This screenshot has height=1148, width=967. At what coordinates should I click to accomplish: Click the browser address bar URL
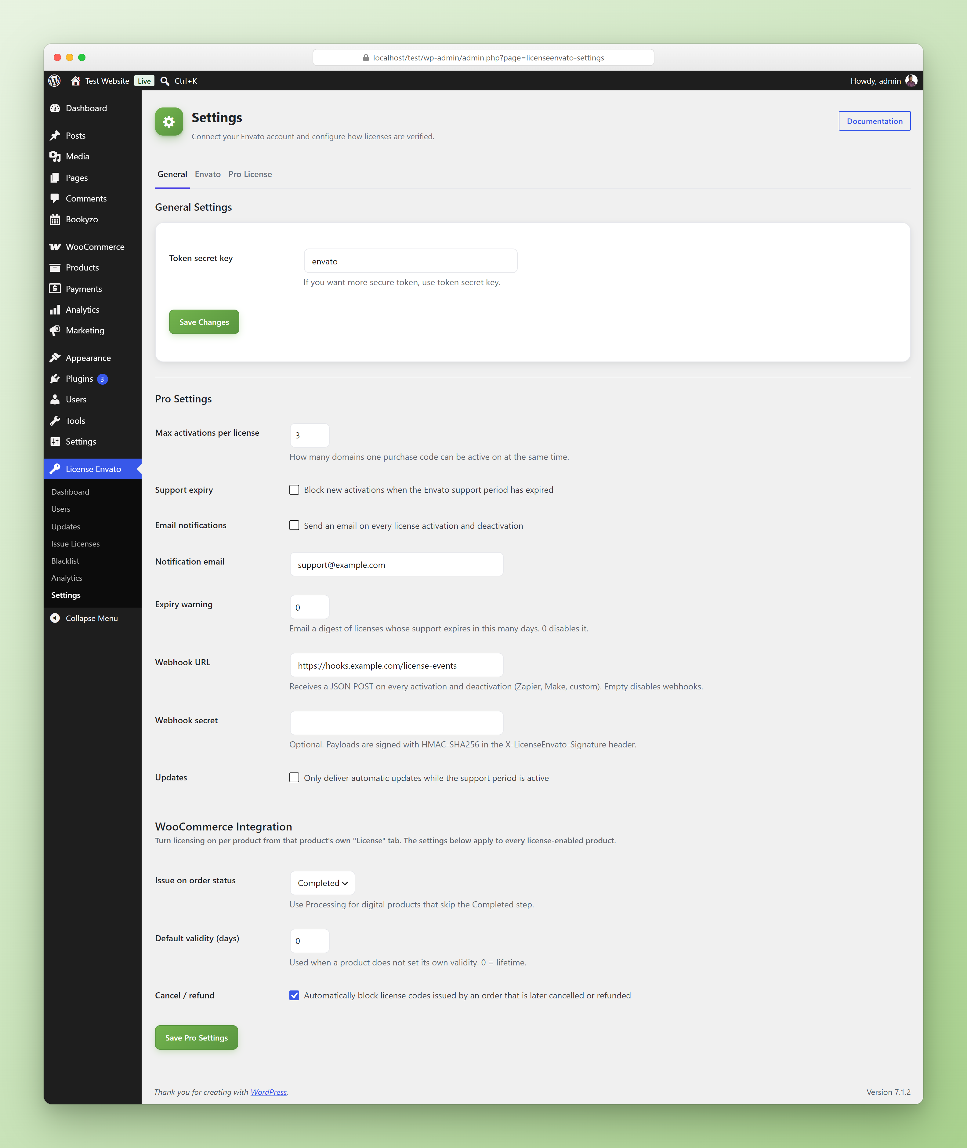pyautogui.click(x=483, y=58)
